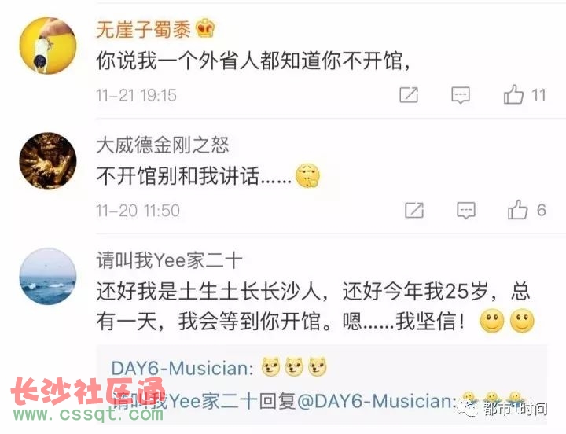Tap the comment text 不开馆别和我讲话
This screenshot has width=566, height=434.
pyautogui.click(x=193, y=177)
